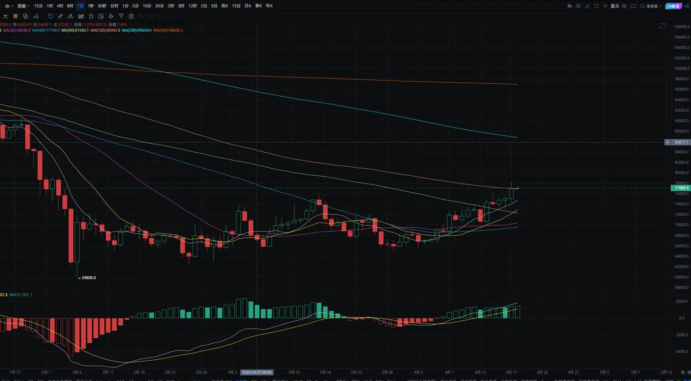
Task: Click the 2026-03-07 08:00 date marker
Action: pos(257,372)
